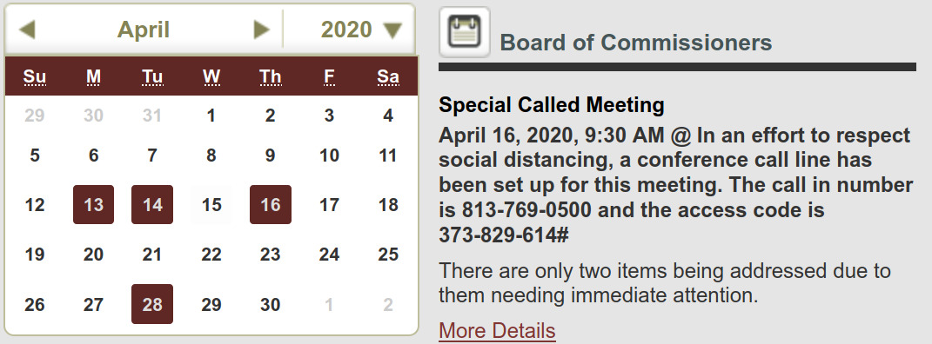
Task: Select highlighted April 14 event date
Action: pyautogui.click(x=152, y=205)
